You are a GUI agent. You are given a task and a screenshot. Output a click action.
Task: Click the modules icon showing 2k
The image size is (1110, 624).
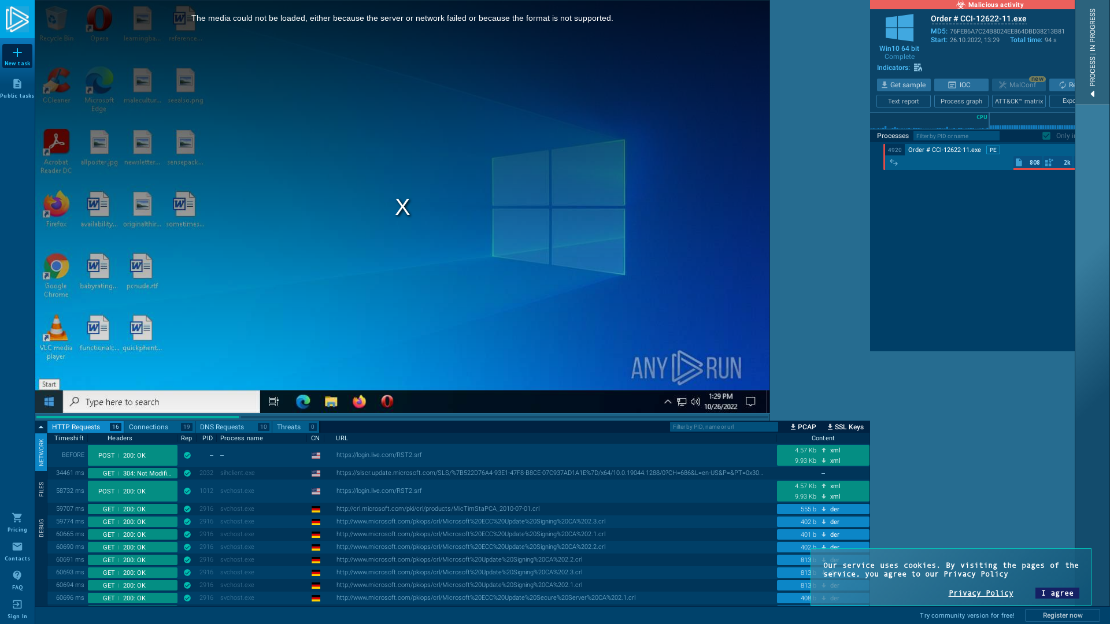[1049, 162]
